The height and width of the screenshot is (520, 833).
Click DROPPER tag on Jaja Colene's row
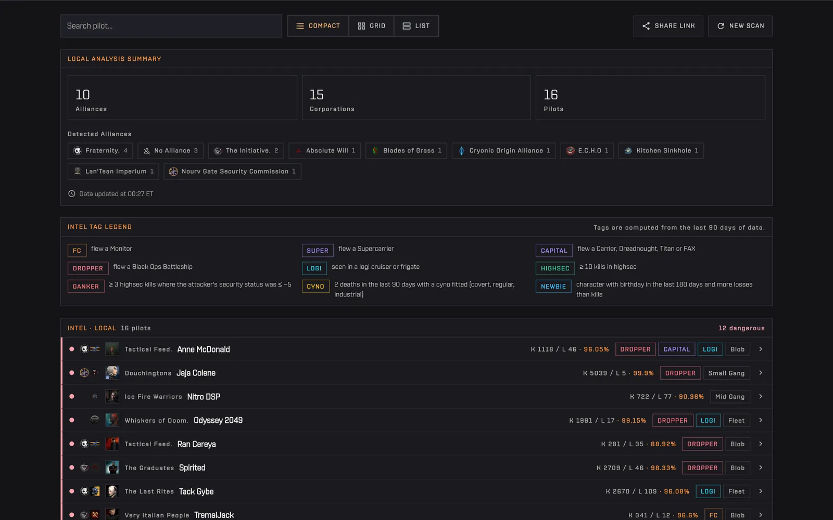[x=680, y=373]
